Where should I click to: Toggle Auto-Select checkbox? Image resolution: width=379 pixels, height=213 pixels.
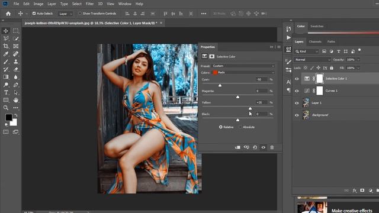point(34,14)
